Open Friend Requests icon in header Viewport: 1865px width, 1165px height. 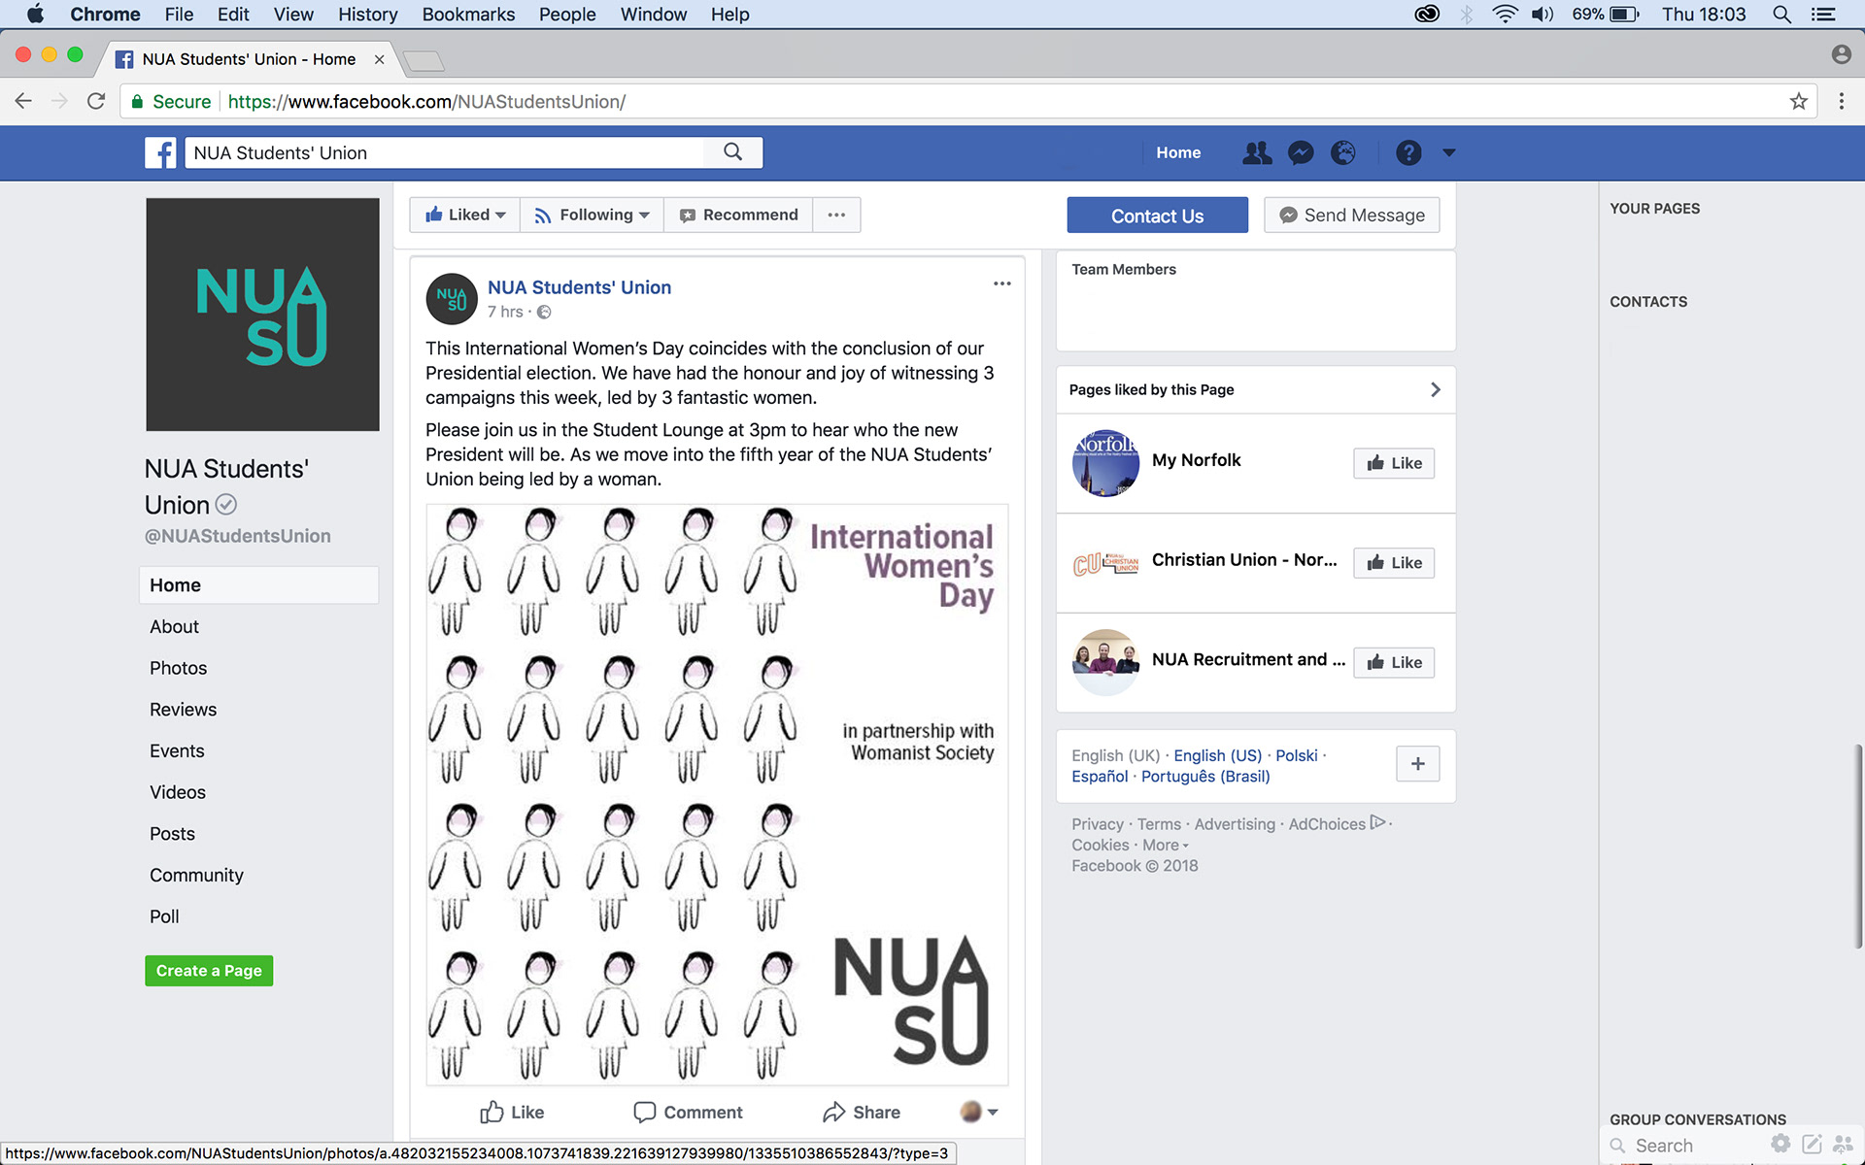click(1256, 152)
